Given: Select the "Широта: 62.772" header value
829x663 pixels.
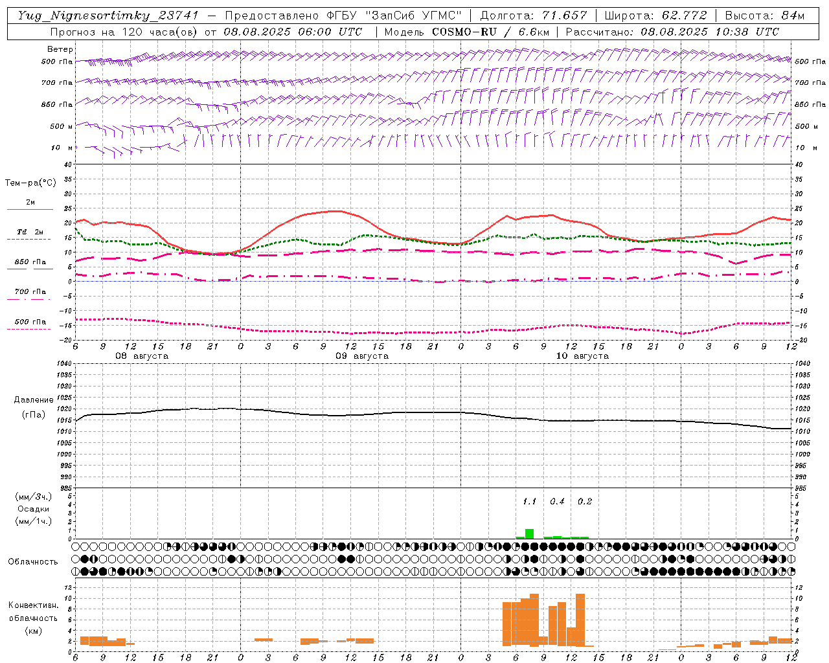Looking at the screenshot, I should [655, 16].
